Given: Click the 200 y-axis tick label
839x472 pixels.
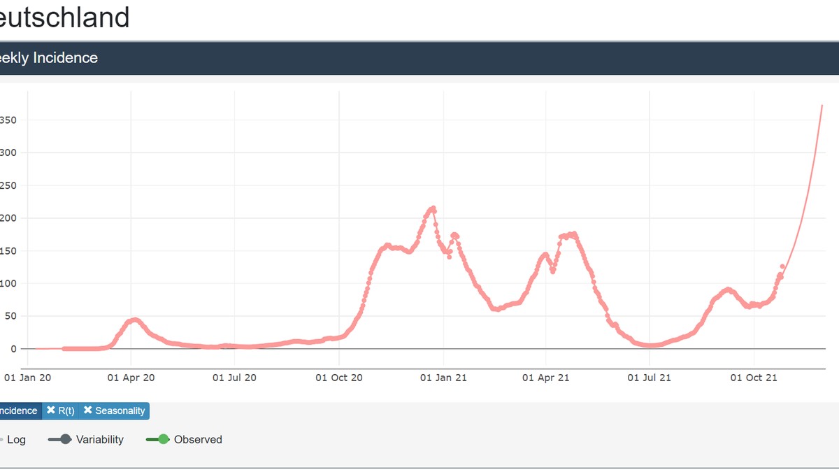Looking at the screenshot, I should (x=8, y=218).
